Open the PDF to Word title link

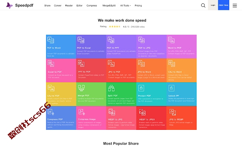tap(54, 48)
